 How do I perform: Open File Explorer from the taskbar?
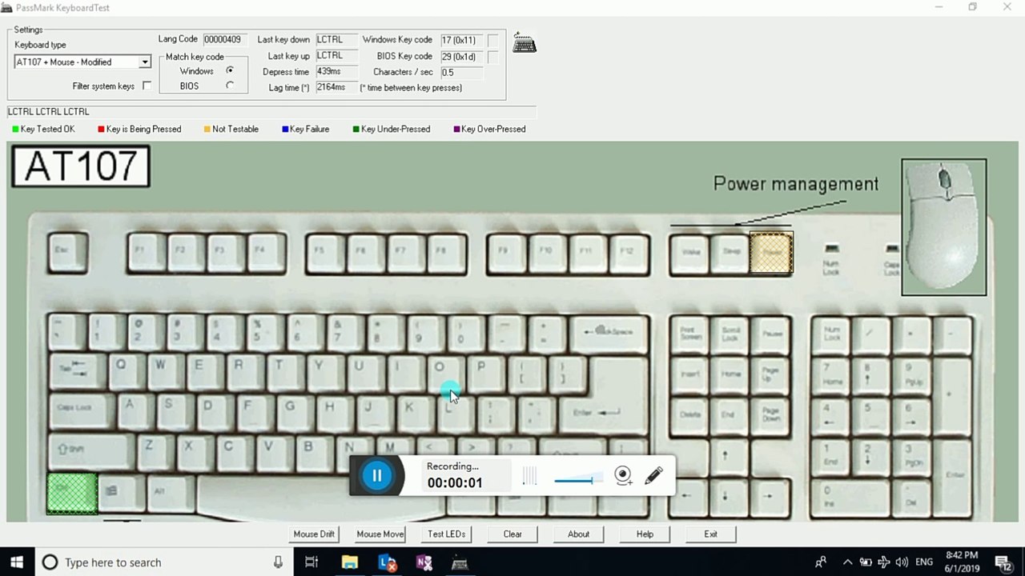(350, 562)
